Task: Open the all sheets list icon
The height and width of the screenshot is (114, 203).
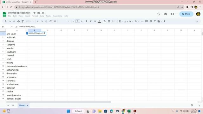Action: tap(13, 105)
